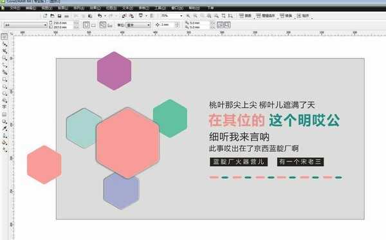The height and width of the screenshot is (240, 386).
Task: Click the Import toolbar icon
Action: (x=124, y=15)
